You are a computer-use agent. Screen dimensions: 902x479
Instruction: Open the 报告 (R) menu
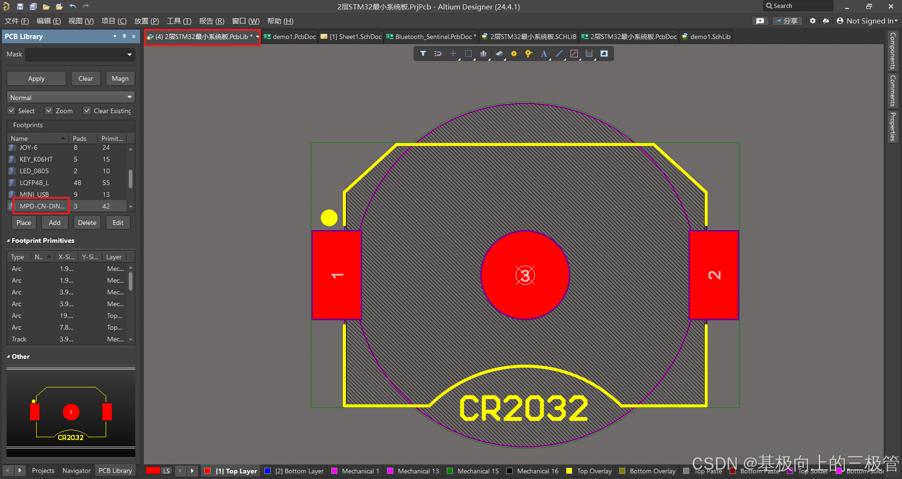(x=212, y=21)
